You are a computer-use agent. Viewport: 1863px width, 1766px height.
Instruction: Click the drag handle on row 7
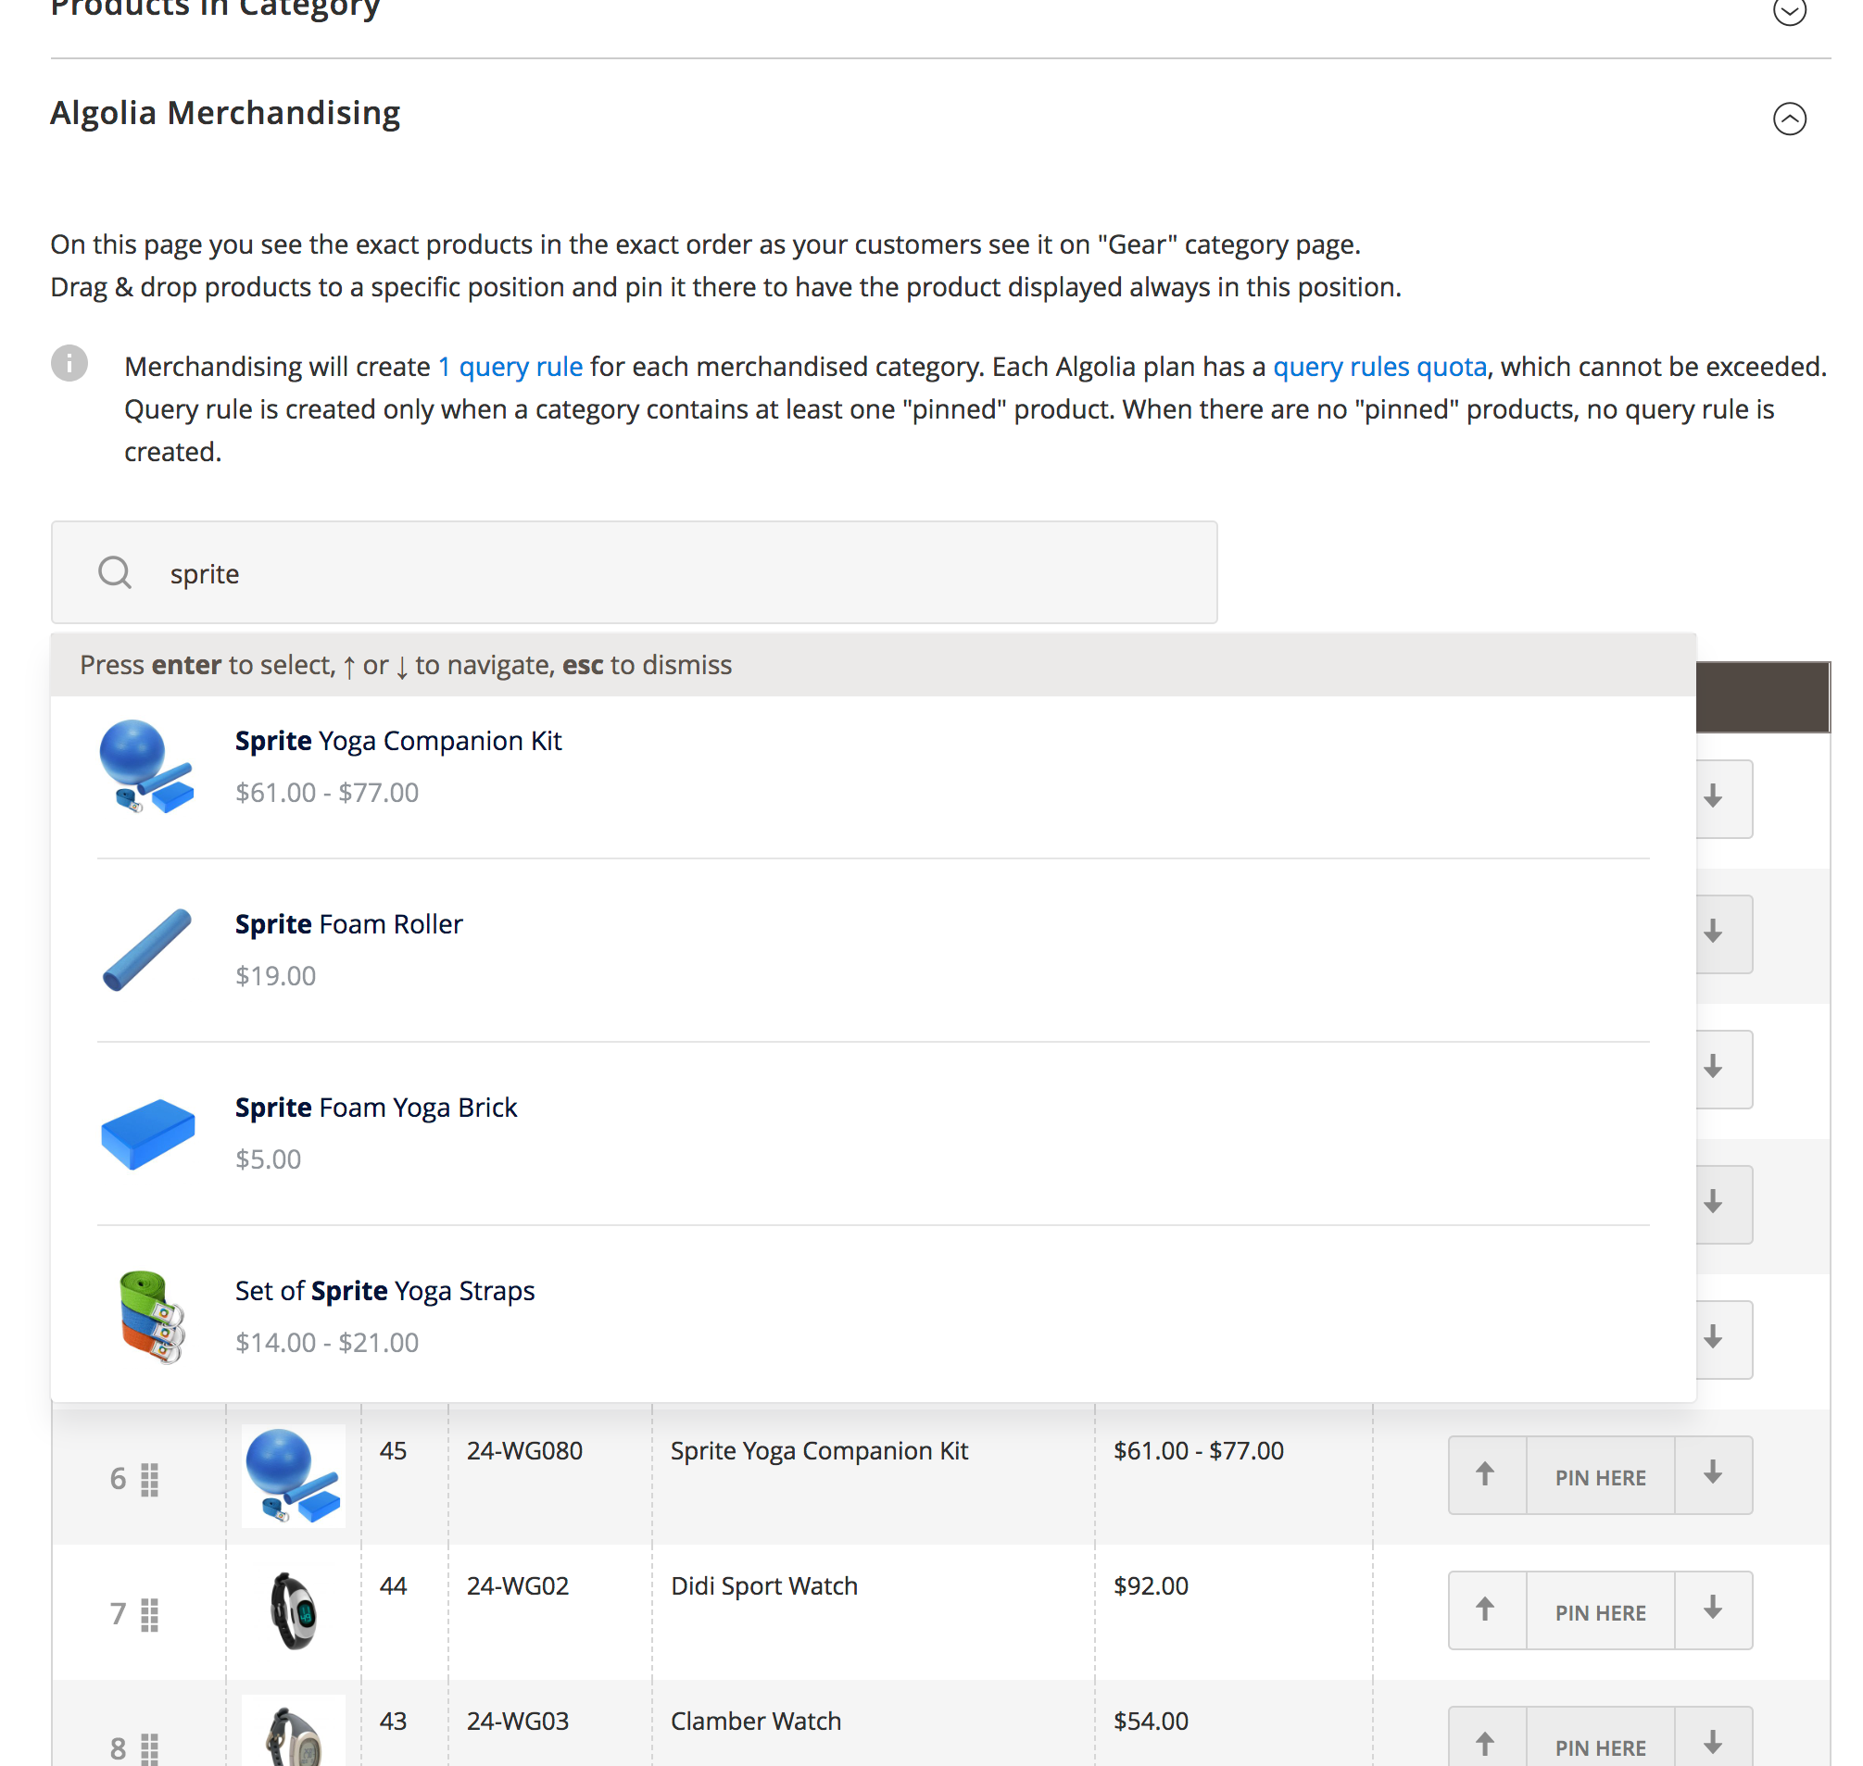click(149, 1612)
